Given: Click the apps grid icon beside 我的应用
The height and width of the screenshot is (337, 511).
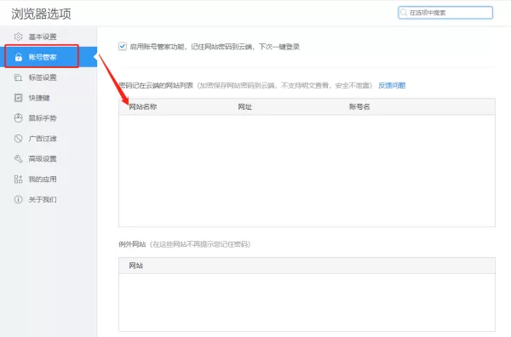Looking at the screenshot, I should click(18, 179).
